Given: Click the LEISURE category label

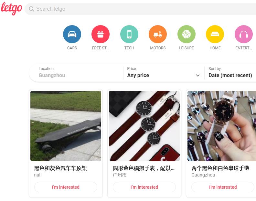Looking at the screenshot, I should coord(187,48).
